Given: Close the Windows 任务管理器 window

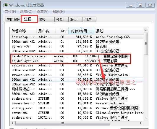Looking at the screenshot, I should click(x=150, y=5).
